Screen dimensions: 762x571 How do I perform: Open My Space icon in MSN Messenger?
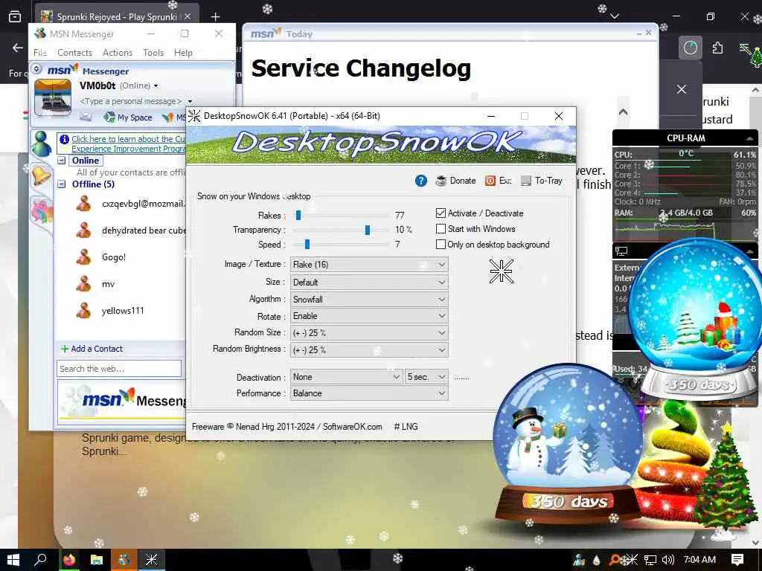point(109,117)
